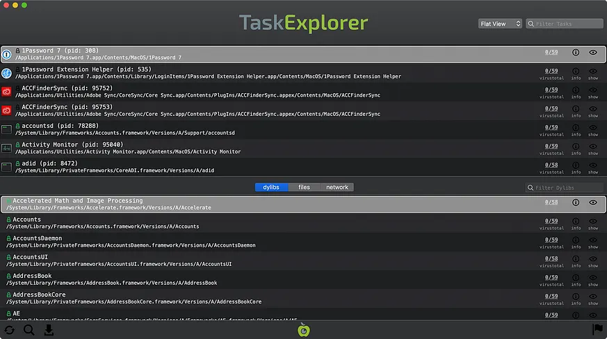
Task: Click red Adobe icon for ACCFinderSync 95752
Action: pos(6,92)
